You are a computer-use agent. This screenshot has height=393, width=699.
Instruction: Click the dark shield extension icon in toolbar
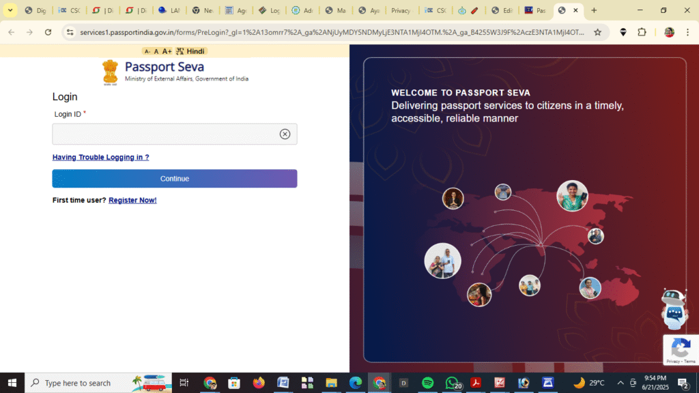coord(623,32)
